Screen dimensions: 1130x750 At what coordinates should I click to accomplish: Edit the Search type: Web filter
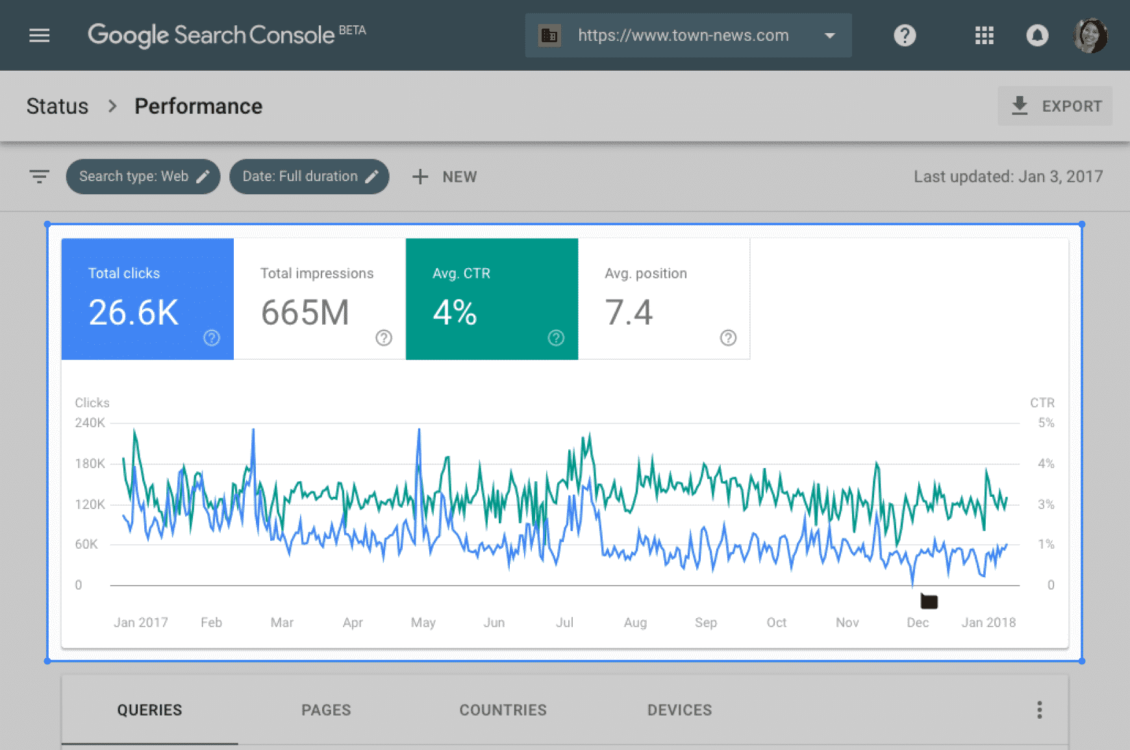point(143,177)
